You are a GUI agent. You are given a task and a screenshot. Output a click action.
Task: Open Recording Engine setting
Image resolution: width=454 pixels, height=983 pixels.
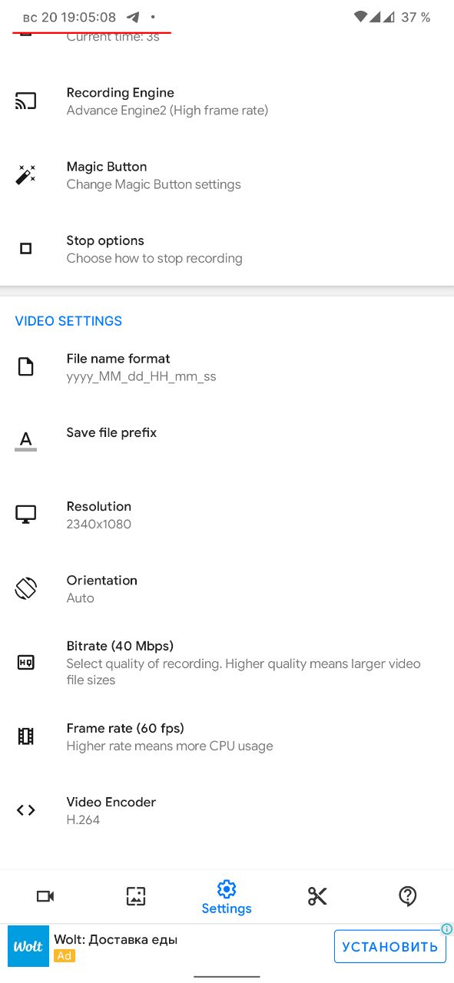pos(227,101)
